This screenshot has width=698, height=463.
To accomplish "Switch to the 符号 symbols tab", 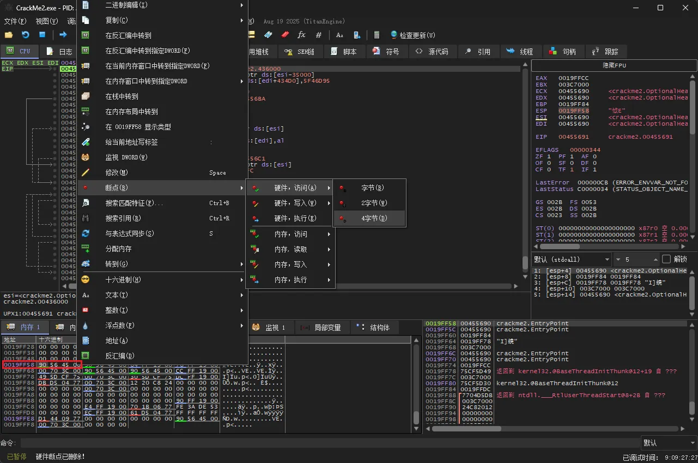I will (386, 52).
